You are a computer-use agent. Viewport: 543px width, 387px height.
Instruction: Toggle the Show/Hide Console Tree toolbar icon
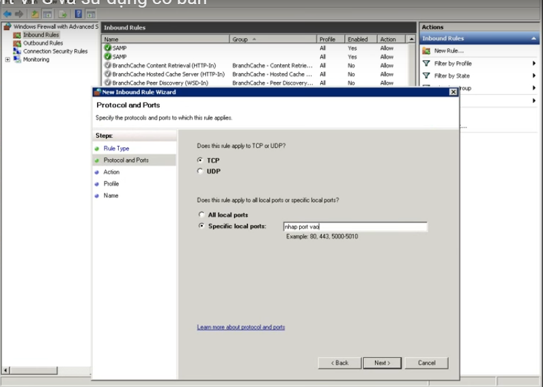tap(47, 14)
